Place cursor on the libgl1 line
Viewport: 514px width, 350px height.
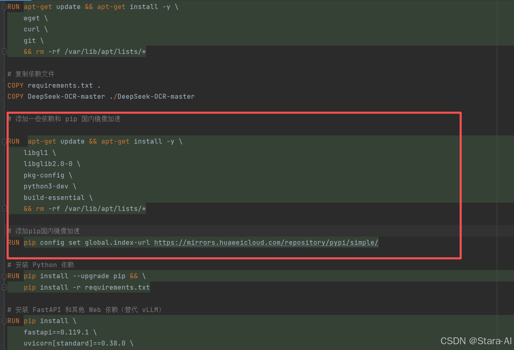pyautogui.click(x=40, y=153)
